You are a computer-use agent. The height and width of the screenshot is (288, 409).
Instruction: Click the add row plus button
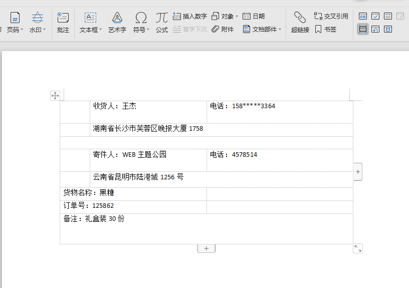[207, 248]
